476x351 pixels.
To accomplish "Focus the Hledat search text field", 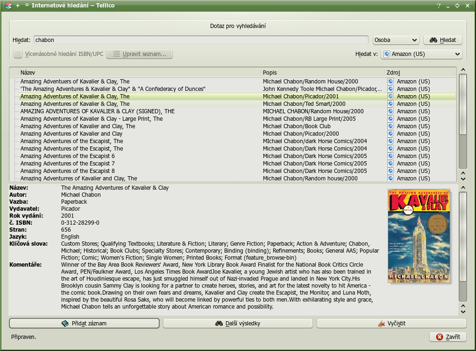I will coord(201,40).
